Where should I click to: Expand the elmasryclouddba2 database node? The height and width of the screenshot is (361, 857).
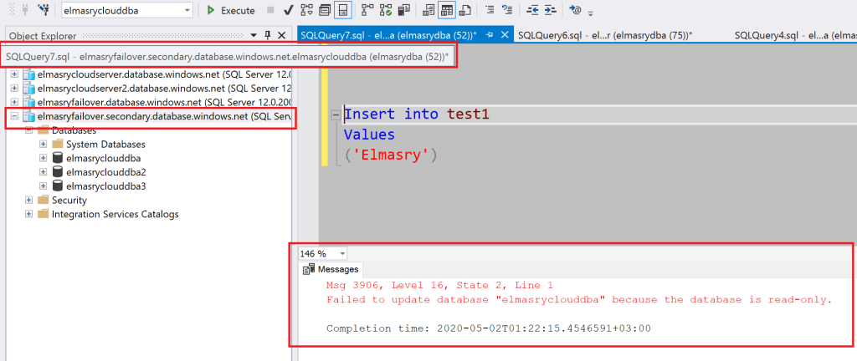pyautogui.click(x=44, y=172)
